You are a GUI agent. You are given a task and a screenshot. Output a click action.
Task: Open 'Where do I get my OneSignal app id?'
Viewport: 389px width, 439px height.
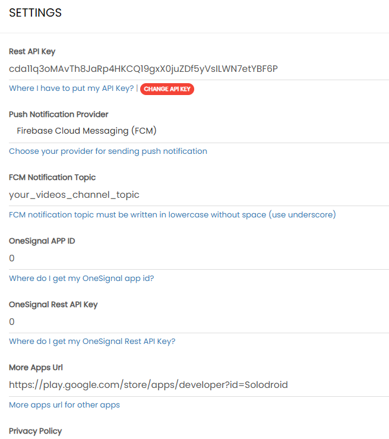click(81, 278)
